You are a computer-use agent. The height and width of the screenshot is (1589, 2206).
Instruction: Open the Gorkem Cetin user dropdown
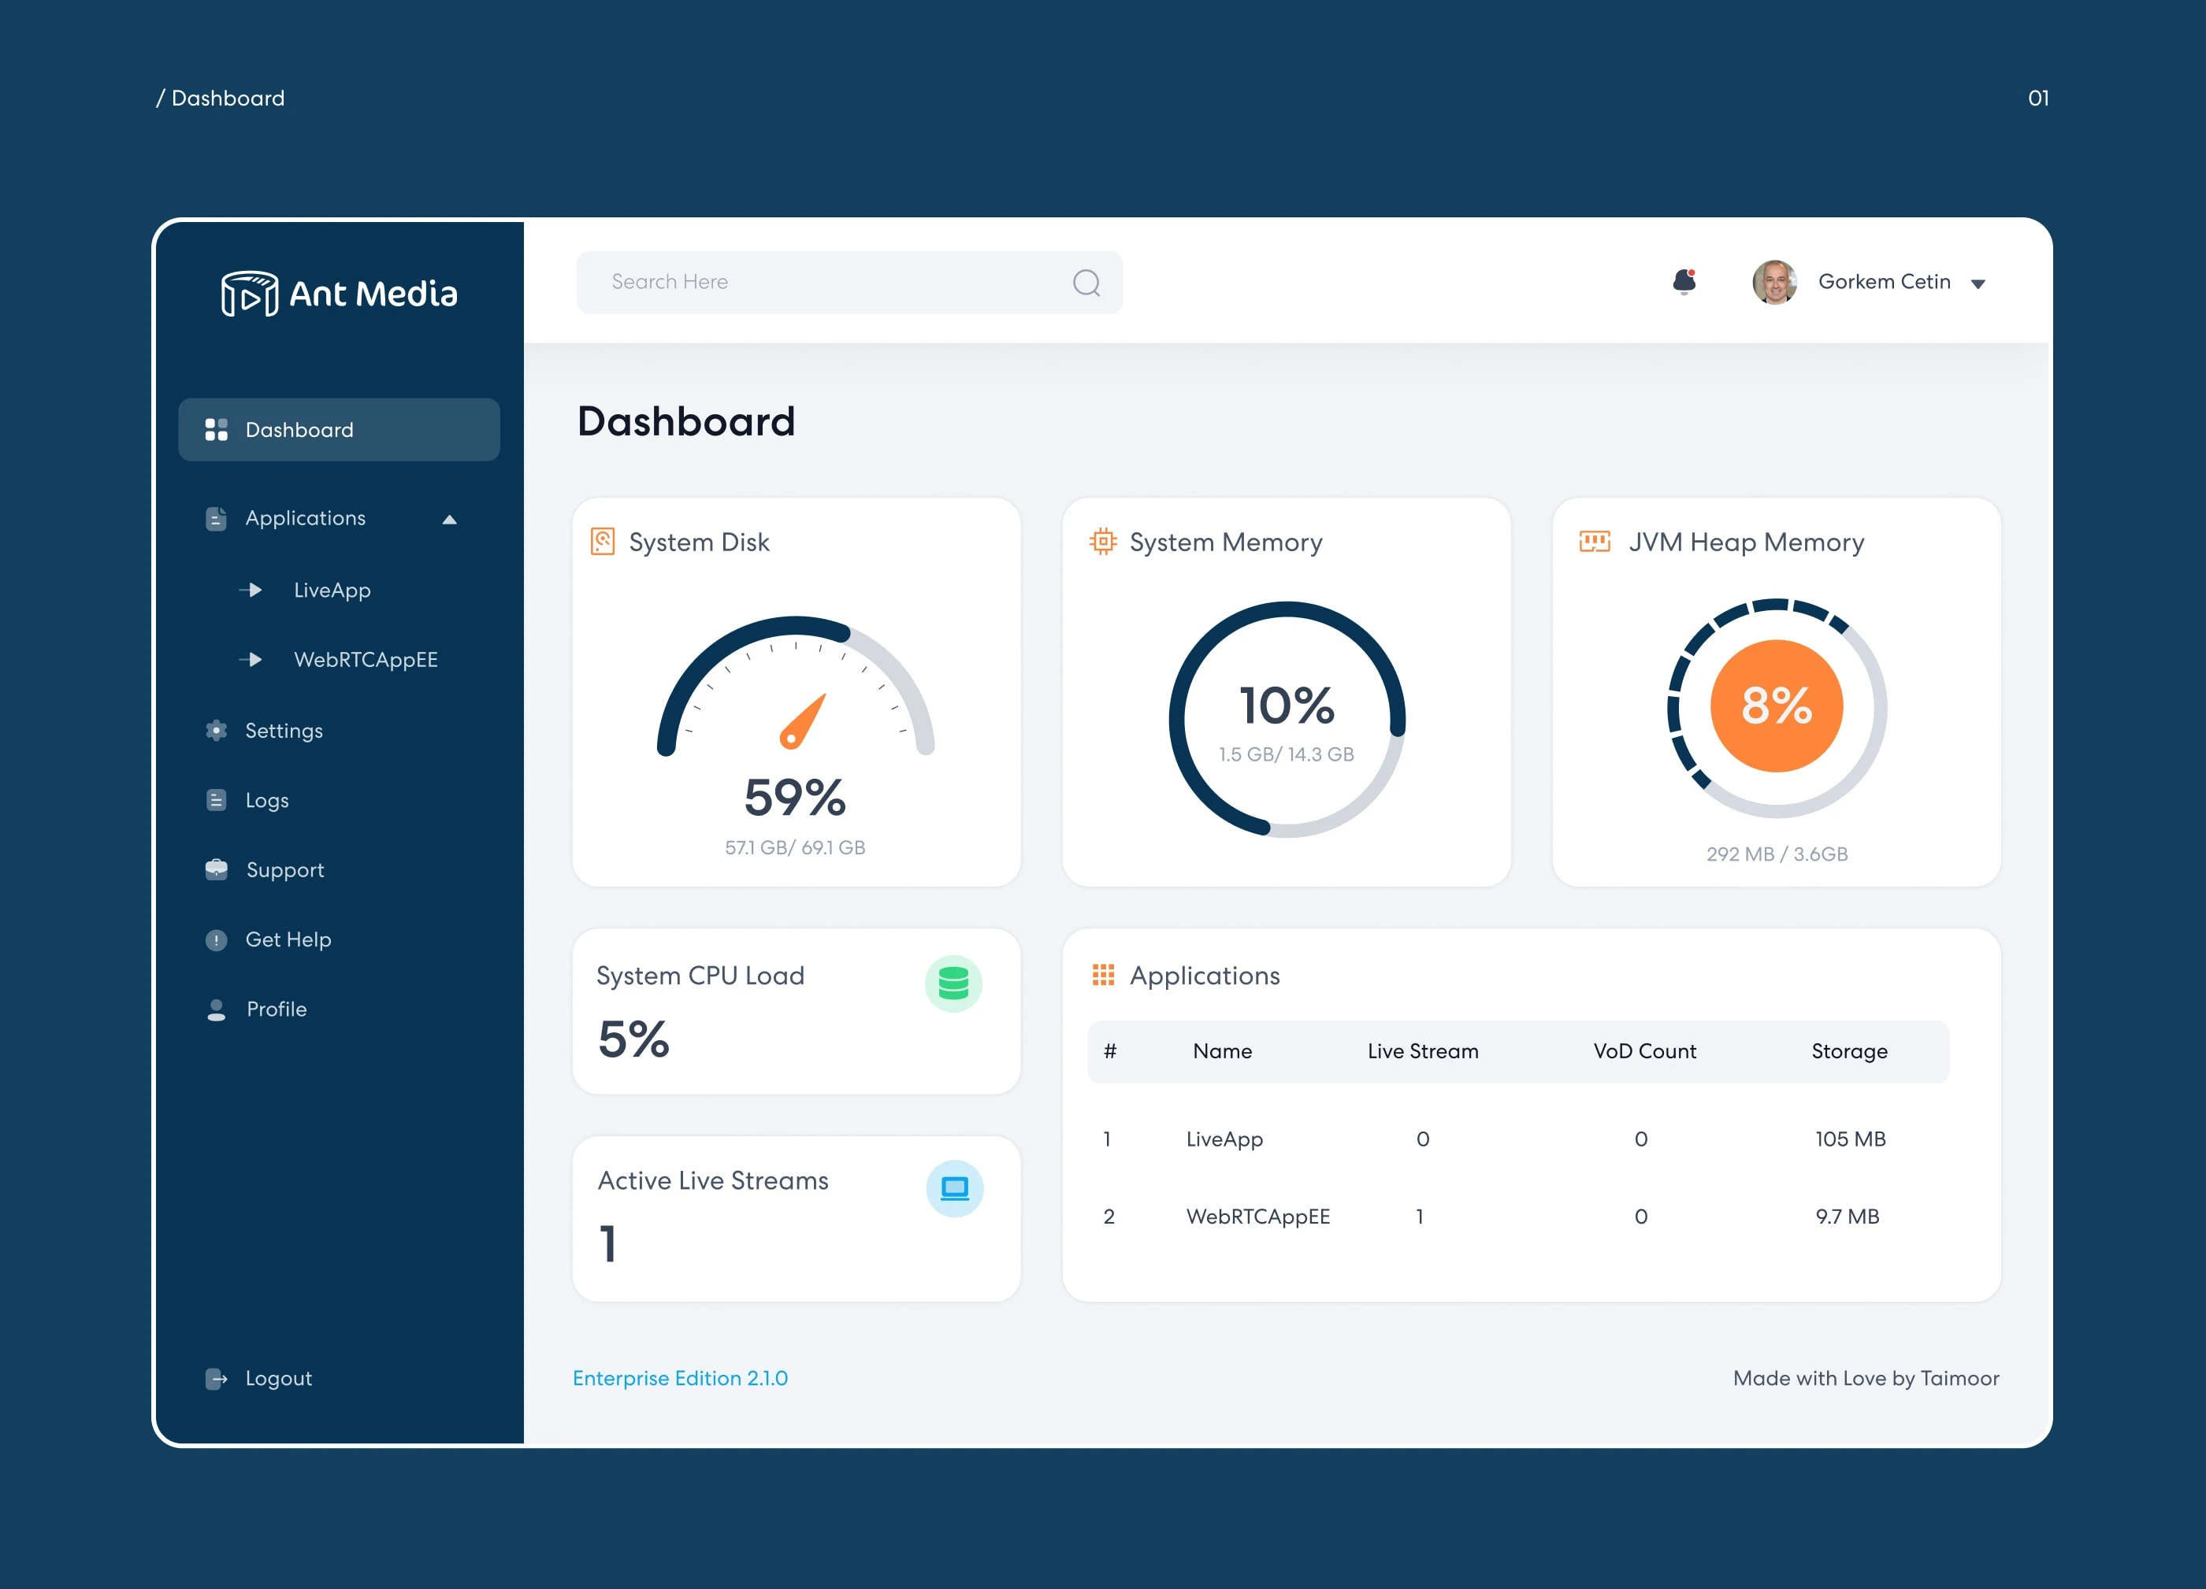tap(1978, 283)
